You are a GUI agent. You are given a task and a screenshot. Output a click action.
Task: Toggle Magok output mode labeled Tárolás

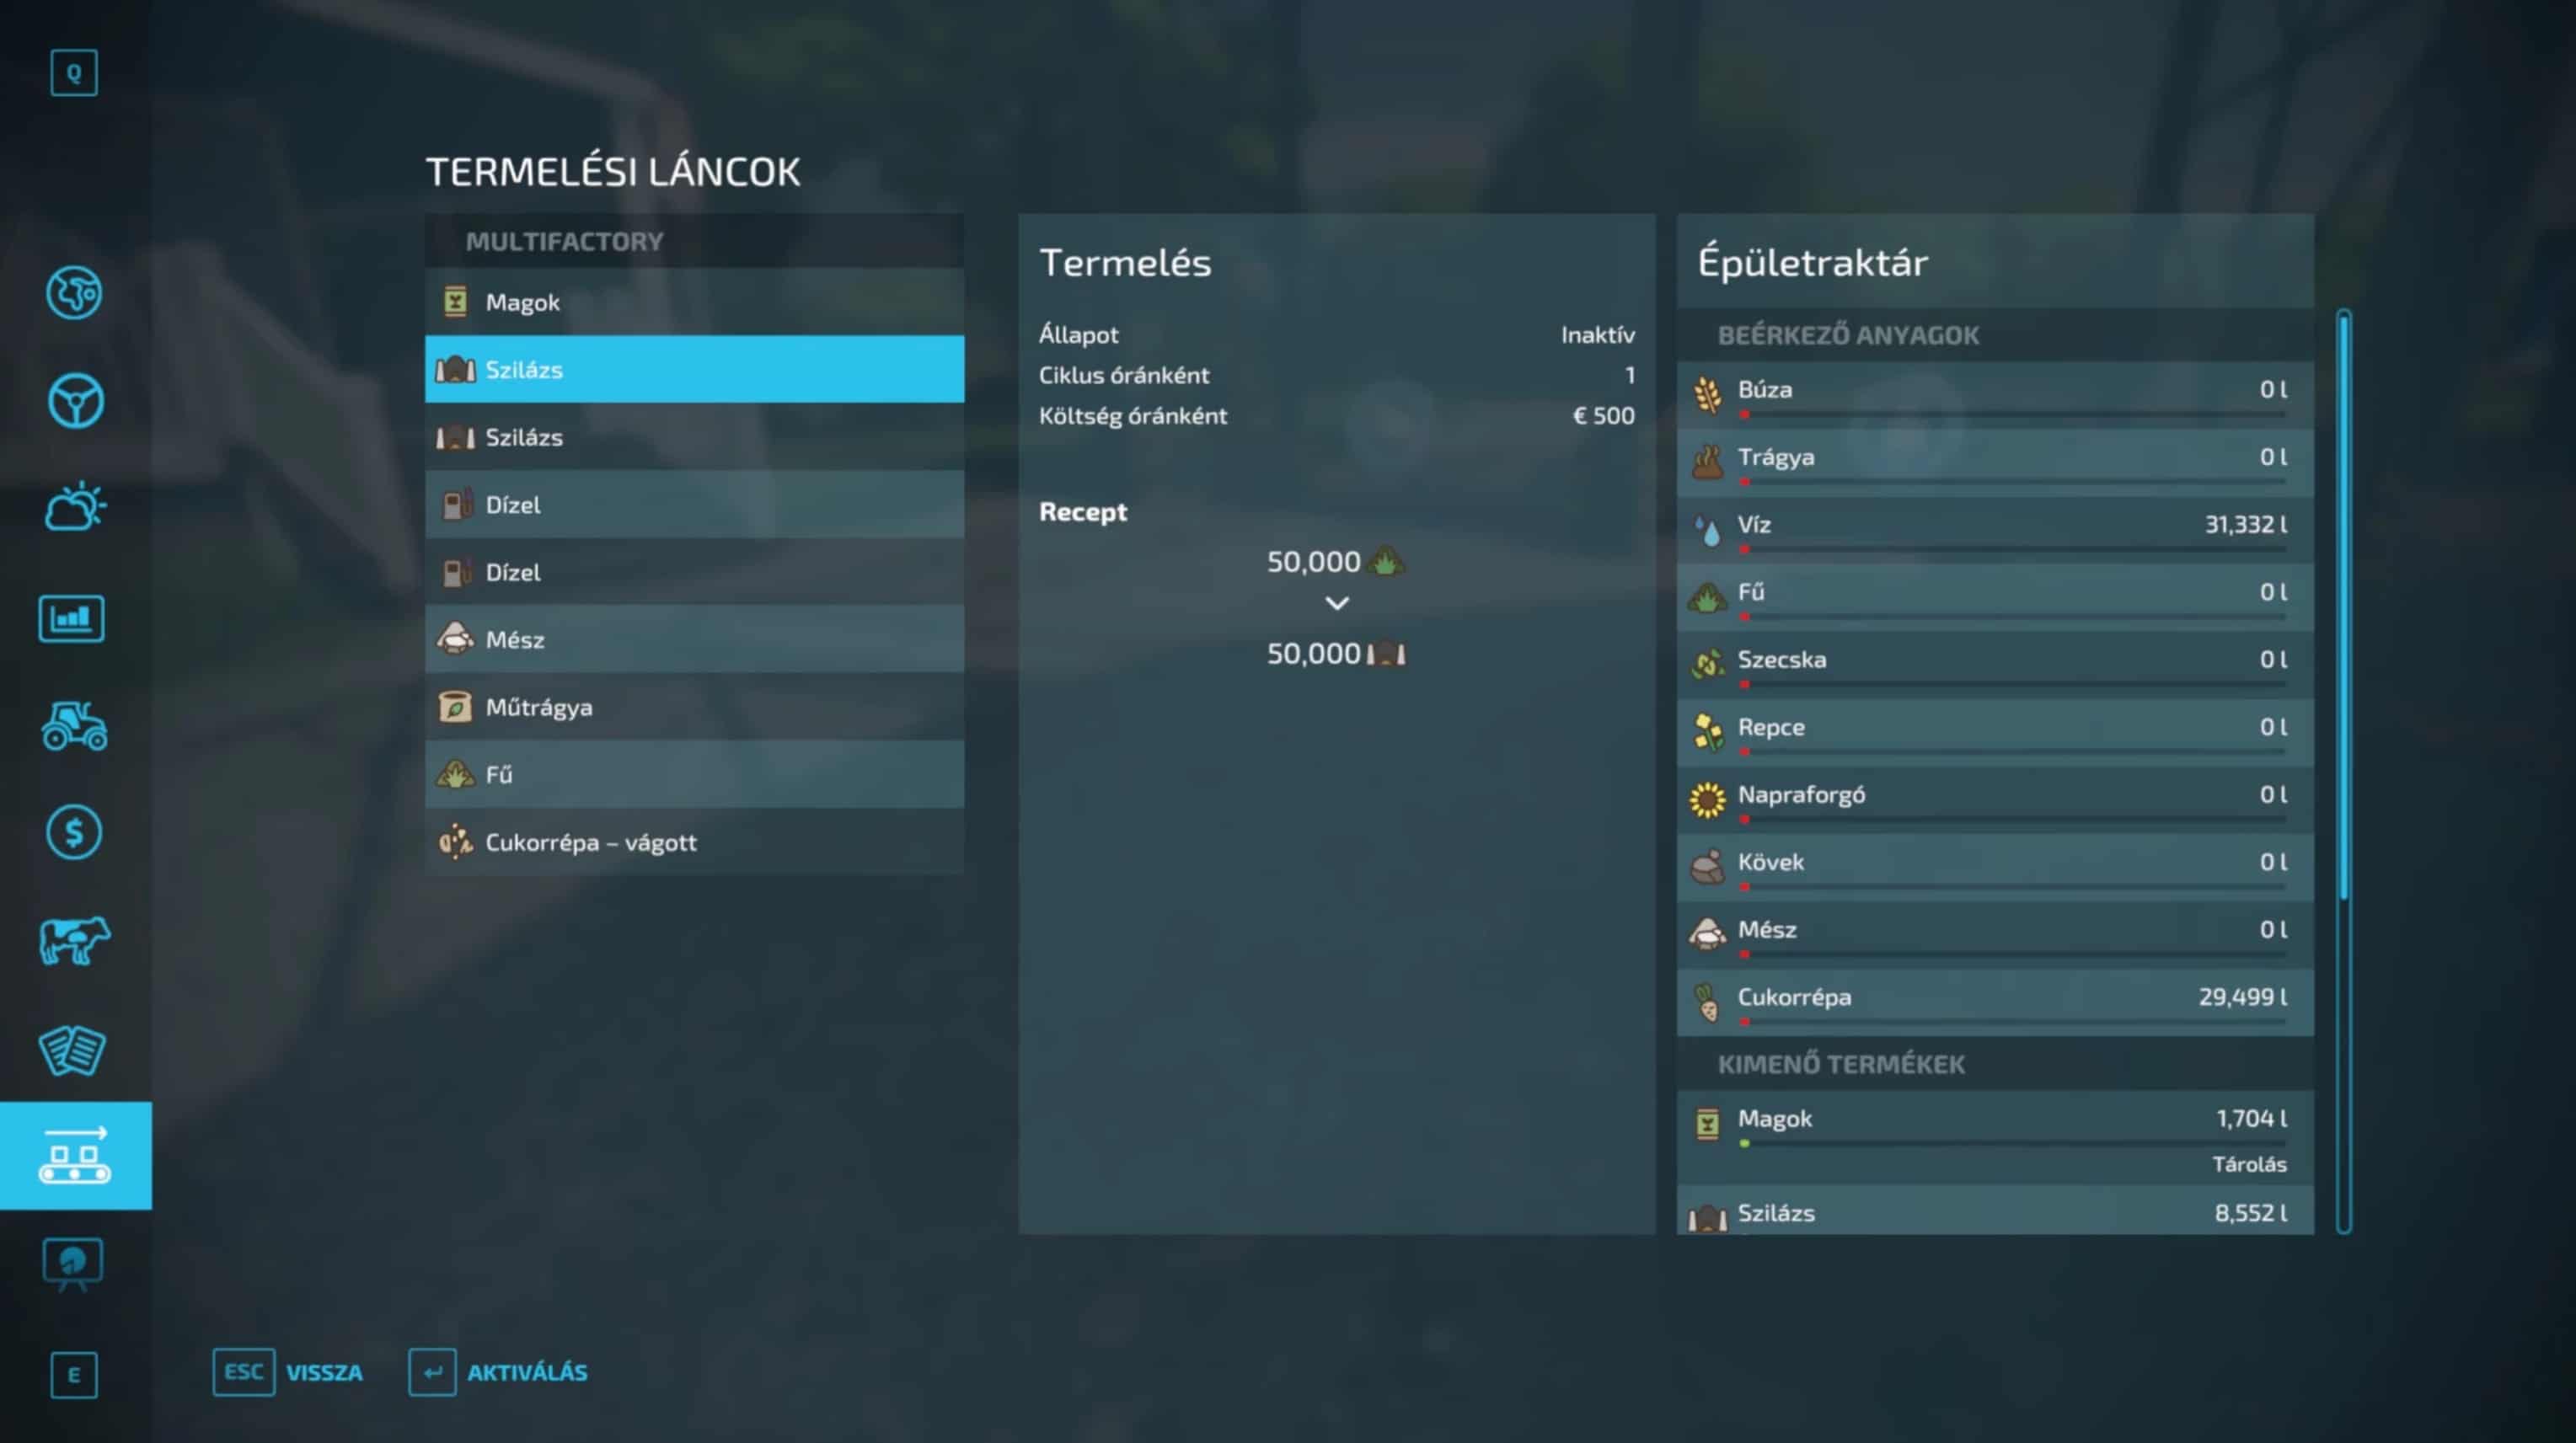point(2248,1164)
